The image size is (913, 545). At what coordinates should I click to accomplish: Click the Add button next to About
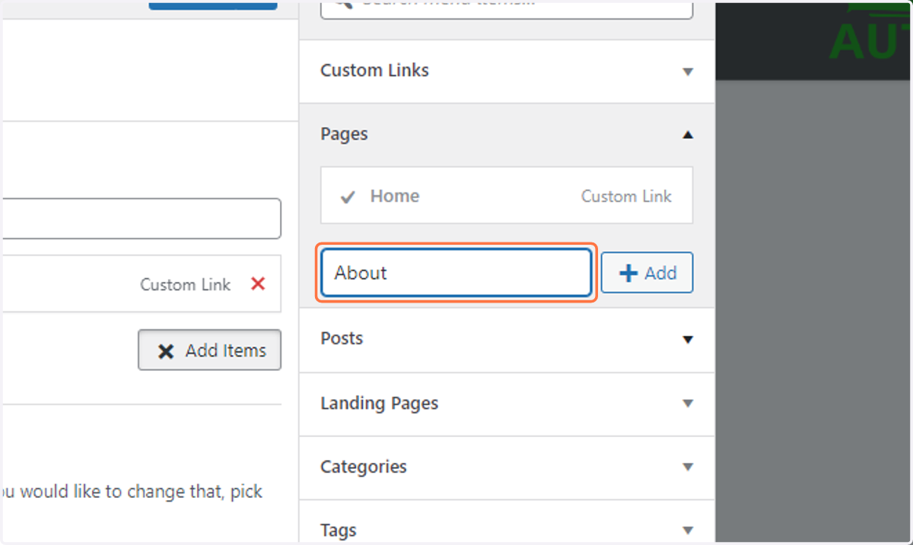pos(647,273)
